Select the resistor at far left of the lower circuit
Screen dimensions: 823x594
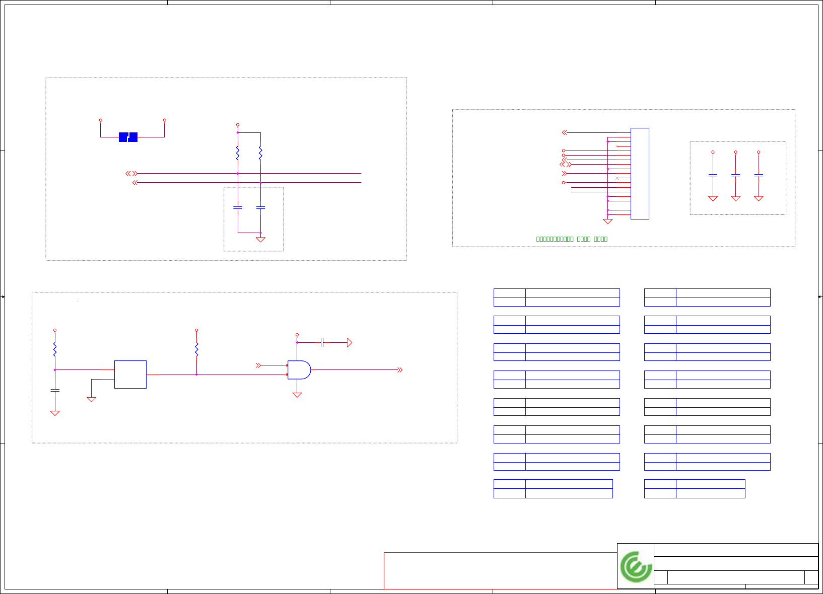pyautogui.click(x=55, y=349)
